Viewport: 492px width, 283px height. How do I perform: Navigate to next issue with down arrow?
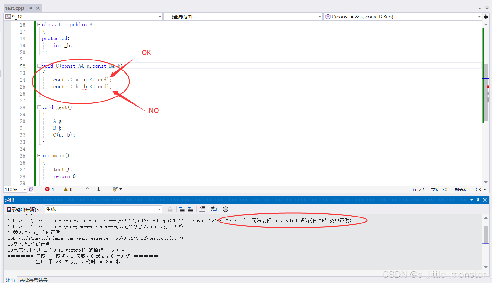[98, 189]
